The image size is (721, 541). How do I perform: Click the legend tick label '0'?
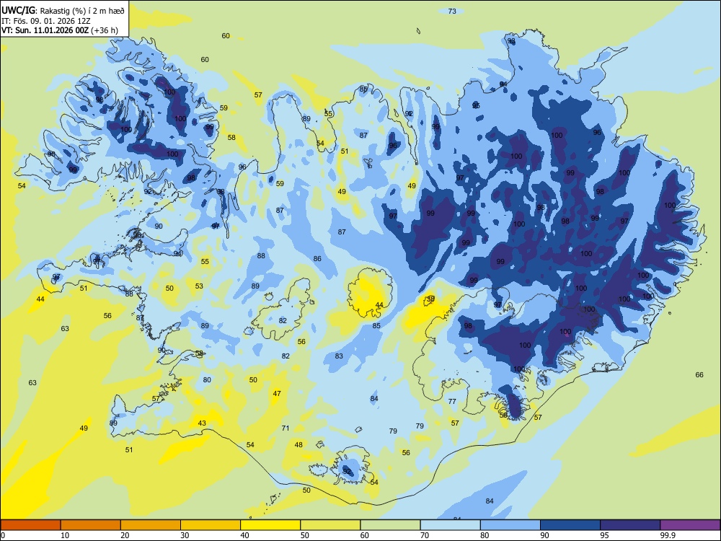[3, 535]
